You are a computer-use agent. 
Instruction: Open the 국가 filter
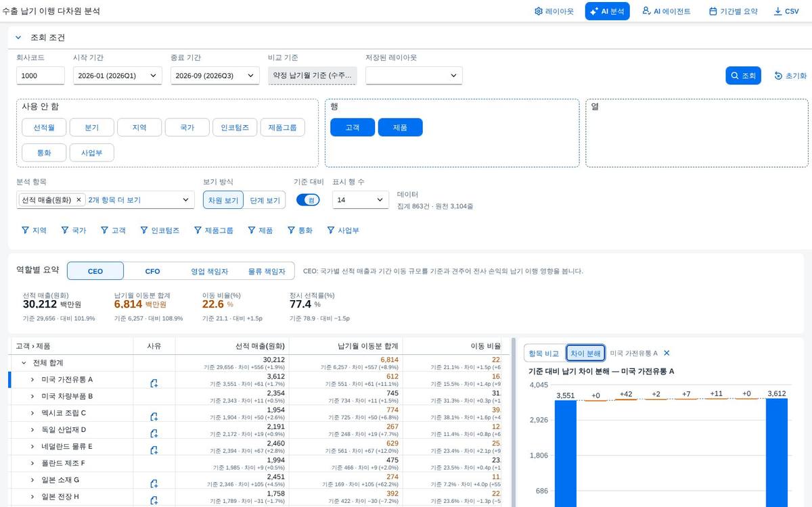coord(74,231)
